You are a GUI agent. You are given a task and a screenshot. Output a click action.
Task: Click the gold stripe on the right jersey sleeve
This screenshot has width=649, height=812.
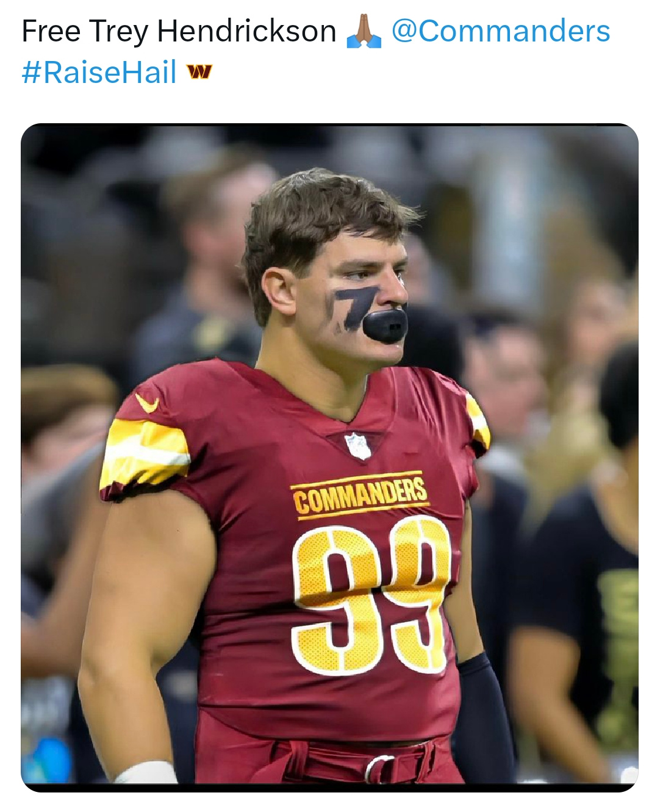click(x=478, y=422)
